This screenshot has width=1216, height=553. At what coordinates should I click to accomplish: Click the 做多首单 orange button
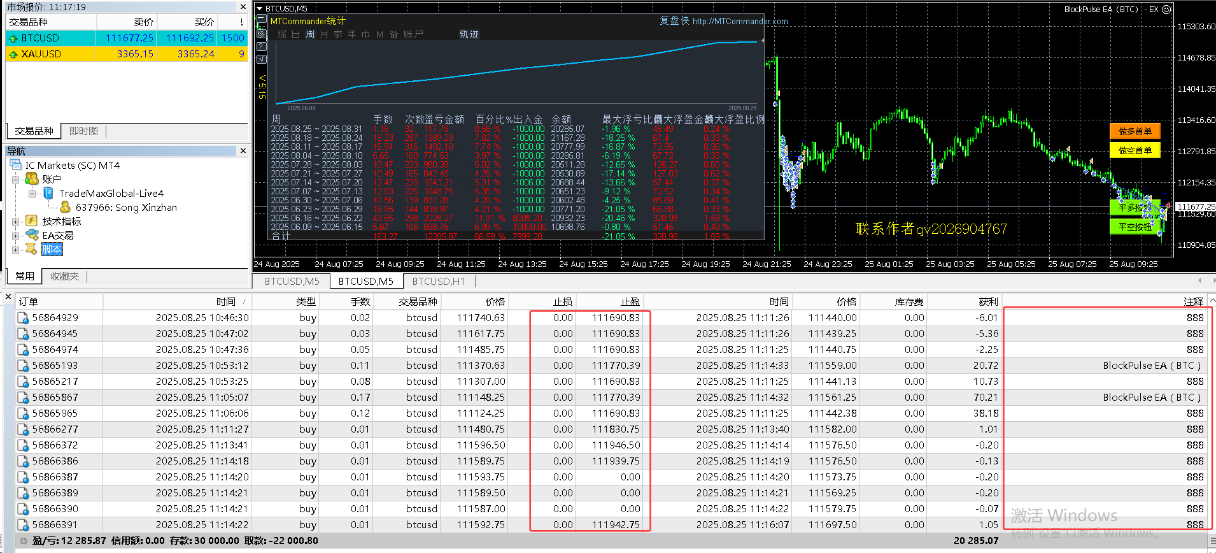click(x=1135, y=131)
